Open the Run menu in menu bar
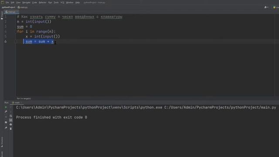279x157 pixels. point(50,3)
